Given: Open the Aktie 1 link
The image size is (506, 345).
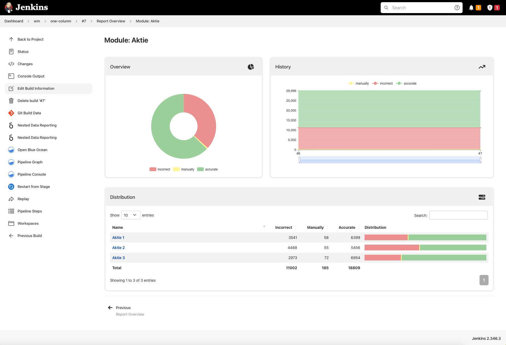Looking at the screenshot, I should (x=118, y=238).
